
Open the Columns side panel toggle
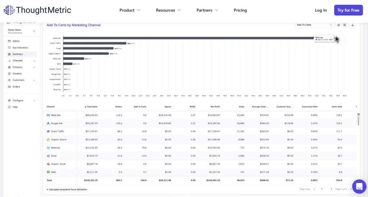[358, 119]
